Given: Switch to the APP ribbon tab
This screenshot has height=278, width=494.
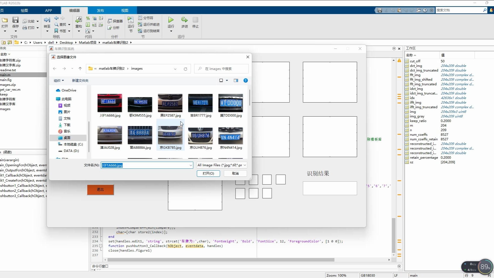Looking at the screenshot, I should (49, 11).
